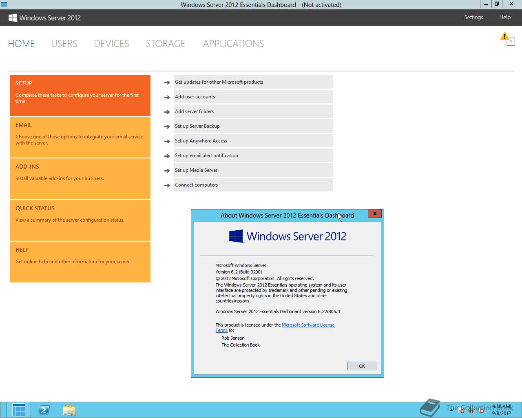Click the arrow icon beside Set up Media Server
Image resolution: width=522 pixels, height=418 pixels.
tap(167, 171)
